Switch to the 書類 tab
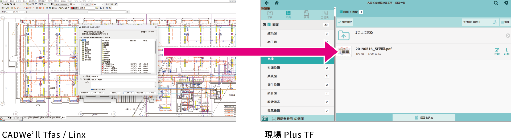 click(x=307, y=15)
